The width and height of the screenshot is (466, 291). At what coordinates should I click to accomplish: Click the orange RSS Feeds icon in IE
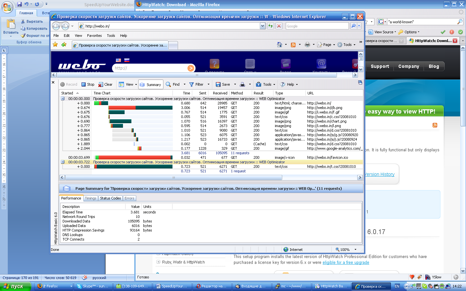tap(293, 45)
